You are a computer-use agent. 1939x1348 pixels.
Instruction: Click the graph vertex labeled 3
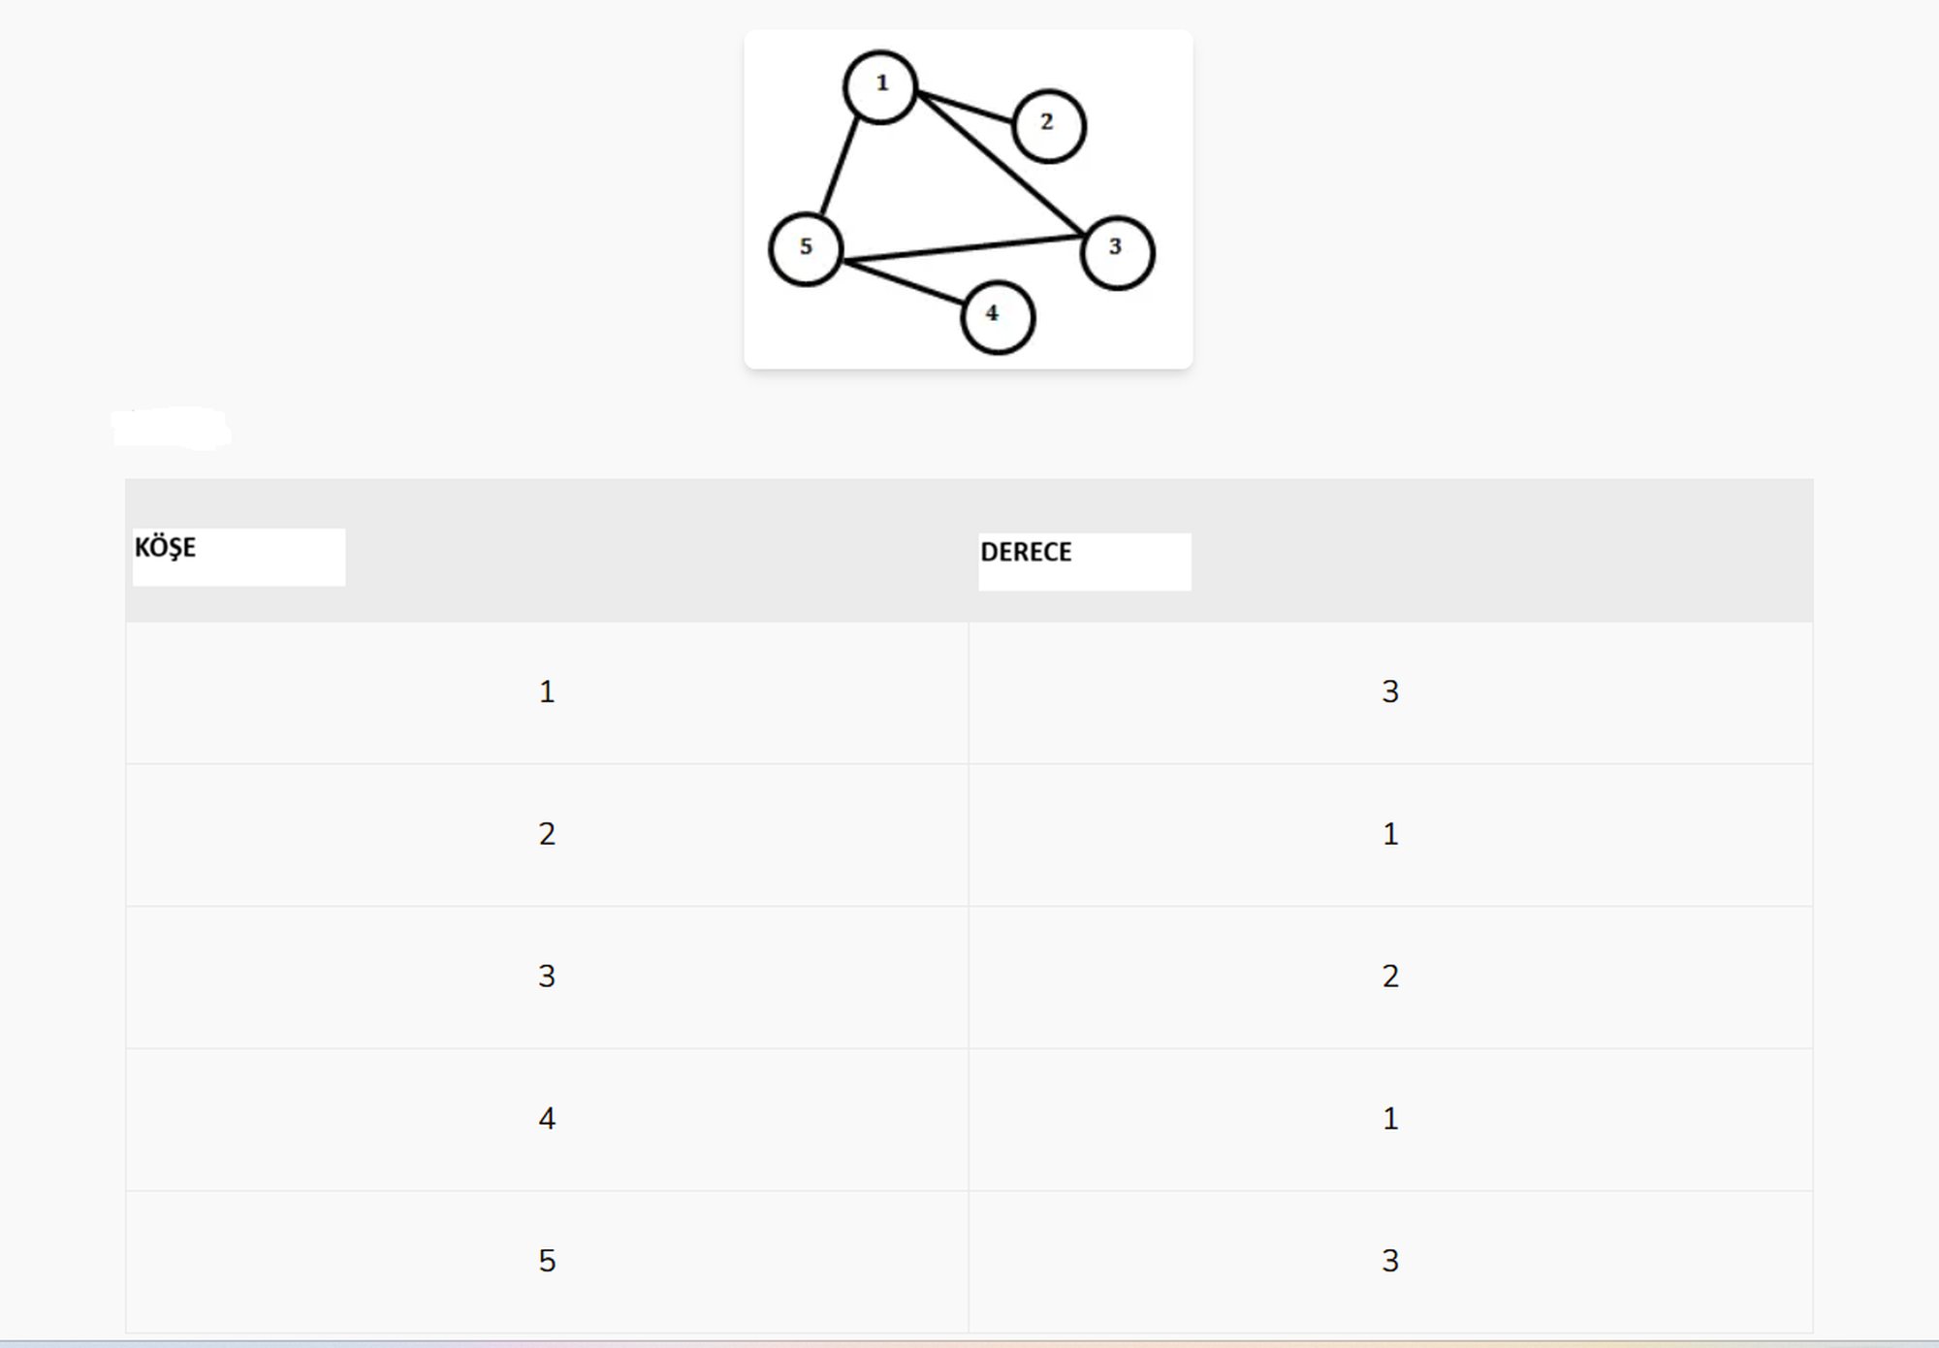1117,253
